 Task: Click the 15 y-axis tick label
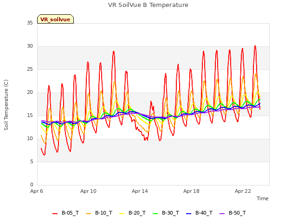(30, 116)
